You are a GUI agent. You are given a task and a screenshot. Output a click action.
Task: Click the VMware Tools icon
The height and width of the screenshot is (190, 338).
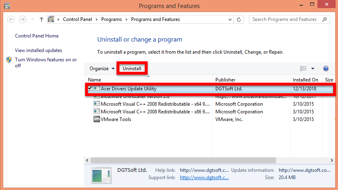[x=96, y=119]
